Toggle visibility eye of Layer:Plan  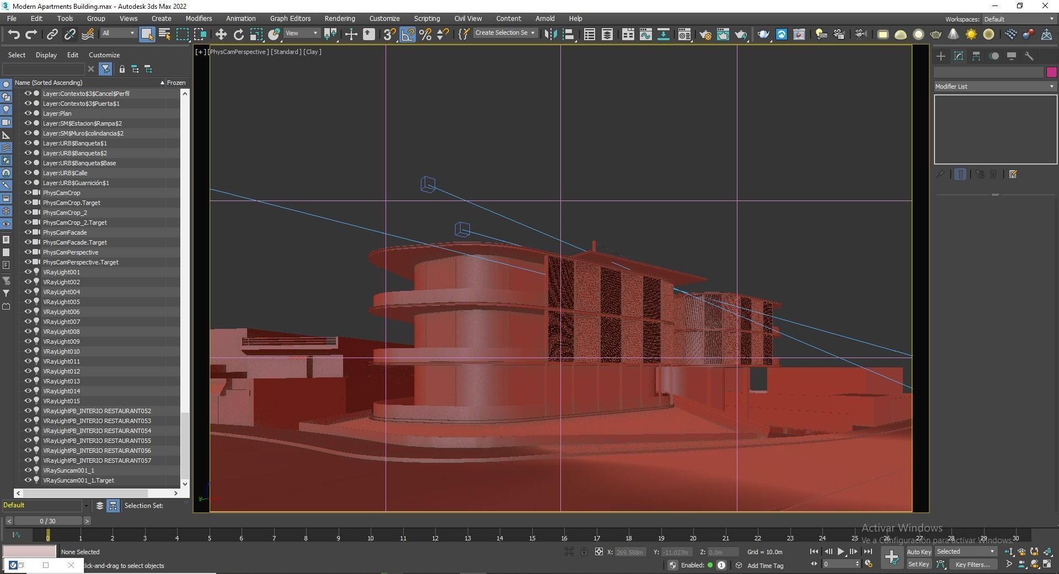click(28, 113)
